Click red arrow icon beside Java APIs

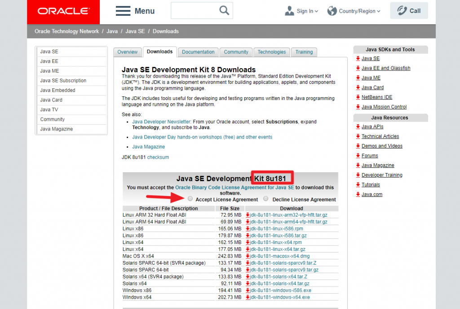(x=358, y=126)
